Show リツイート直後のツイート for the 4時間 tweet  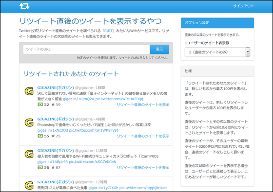tap(143, 136)
